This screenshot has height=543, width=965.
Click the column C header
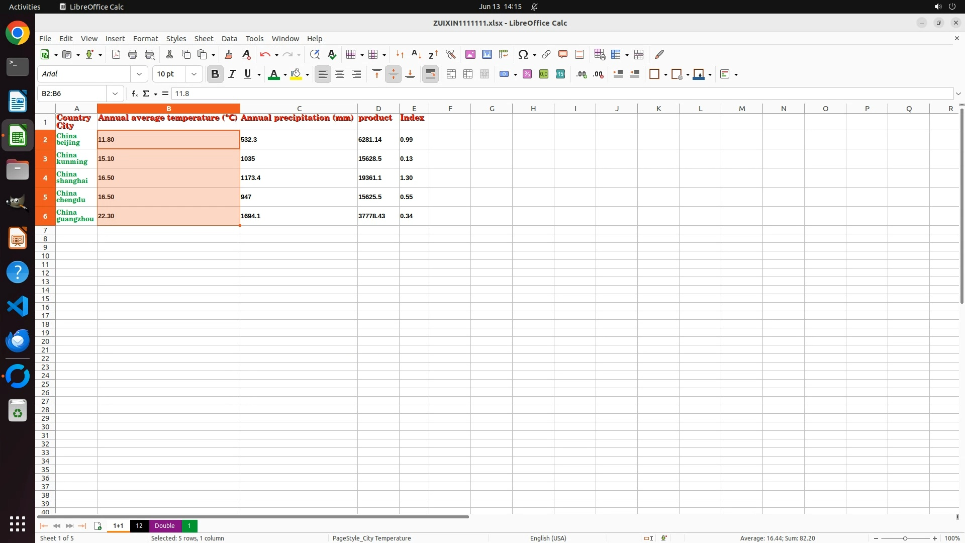pyautogui.click(x=299, y=109)
